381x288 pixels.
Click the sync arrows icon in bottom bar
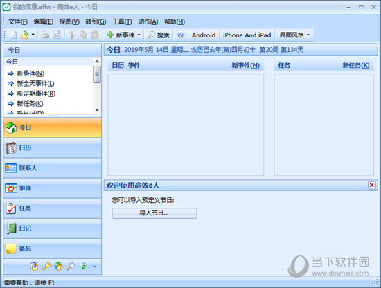(x=82, y=267)
